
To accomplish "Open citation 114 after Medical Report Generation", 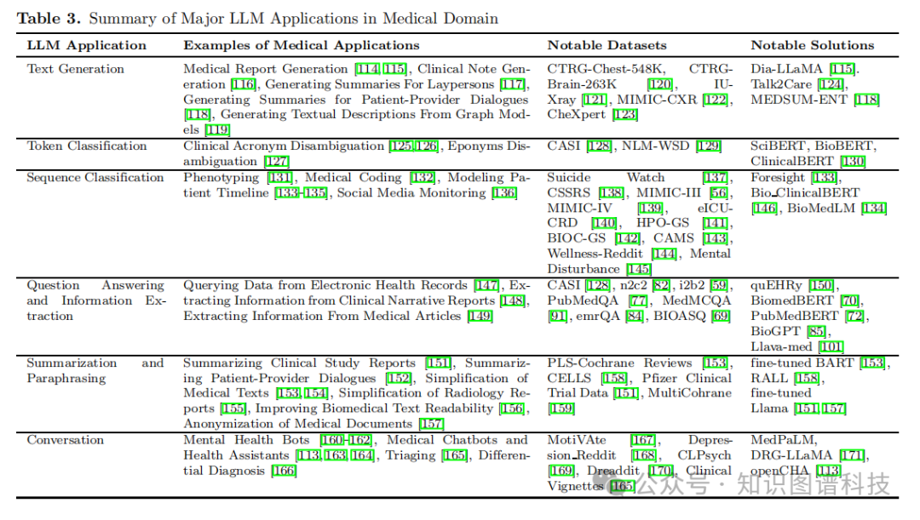I will 368,69.
